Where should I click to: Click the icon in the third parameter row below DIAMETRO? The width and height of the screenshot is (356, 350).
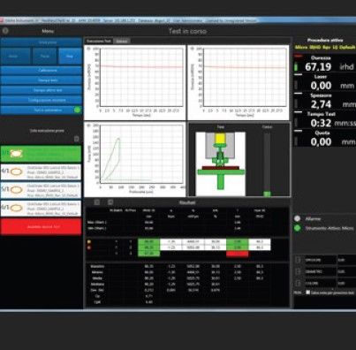click(298, 283)
